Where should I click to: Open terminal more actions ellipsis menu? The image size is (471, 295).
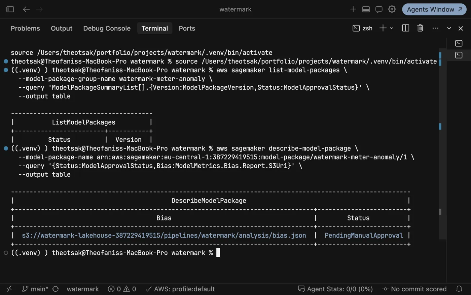(x=435, y=28)
